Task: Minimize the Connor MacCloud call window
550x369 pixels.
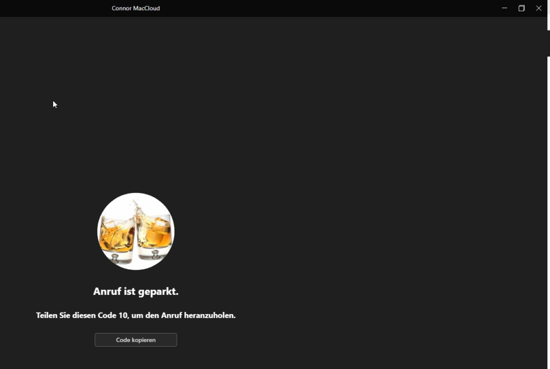Action: point(504,8)
